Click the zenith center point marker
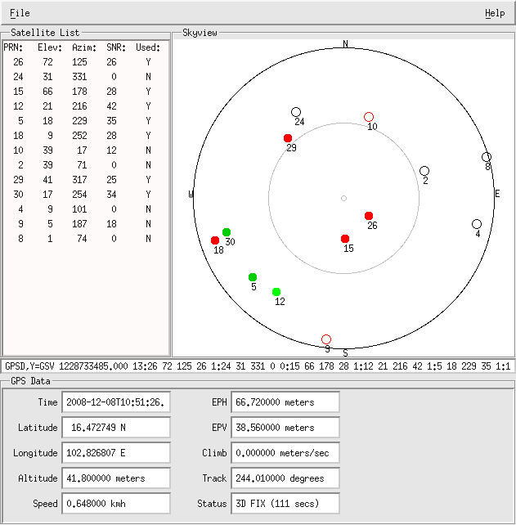This screenshot has width=516, height=525. (x=343, y=198)
